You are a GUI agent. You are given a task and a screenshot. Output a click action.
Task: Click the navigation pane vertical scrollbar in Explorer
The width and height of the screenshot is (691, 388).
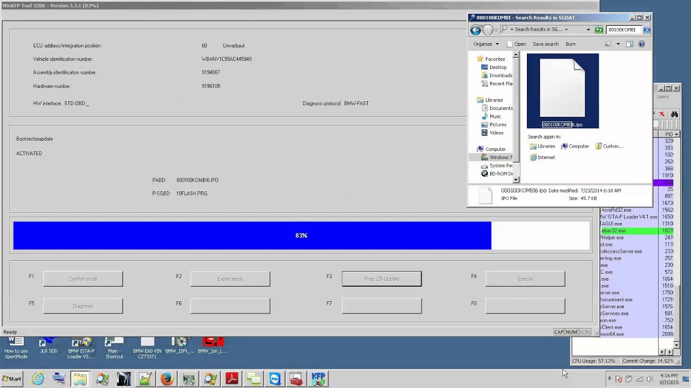516,117
